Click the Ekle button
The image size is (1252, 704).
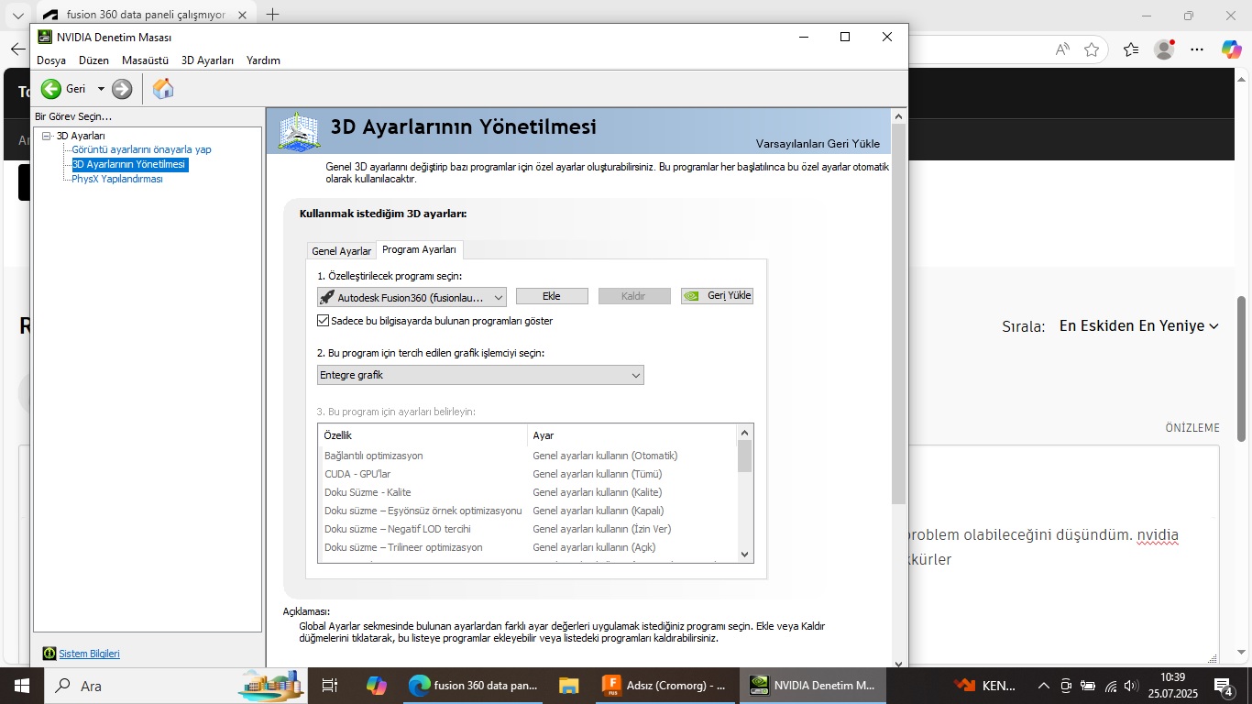coord(552,296)
